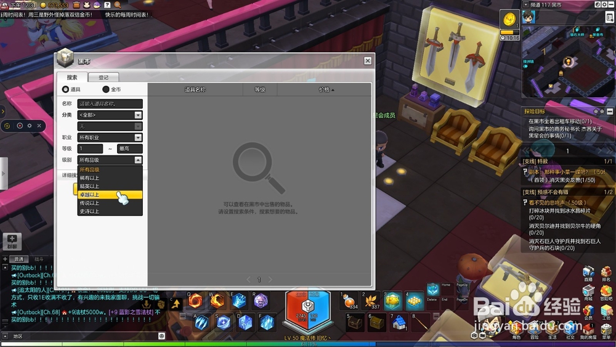This screenshot has width=616, height=347.
Task: Go to next results page arrow
Action: [270, 279]
